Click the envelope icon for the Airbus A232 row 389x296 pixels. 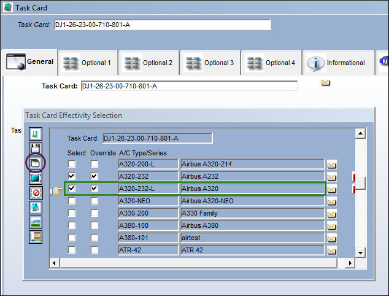pos(331,177)
